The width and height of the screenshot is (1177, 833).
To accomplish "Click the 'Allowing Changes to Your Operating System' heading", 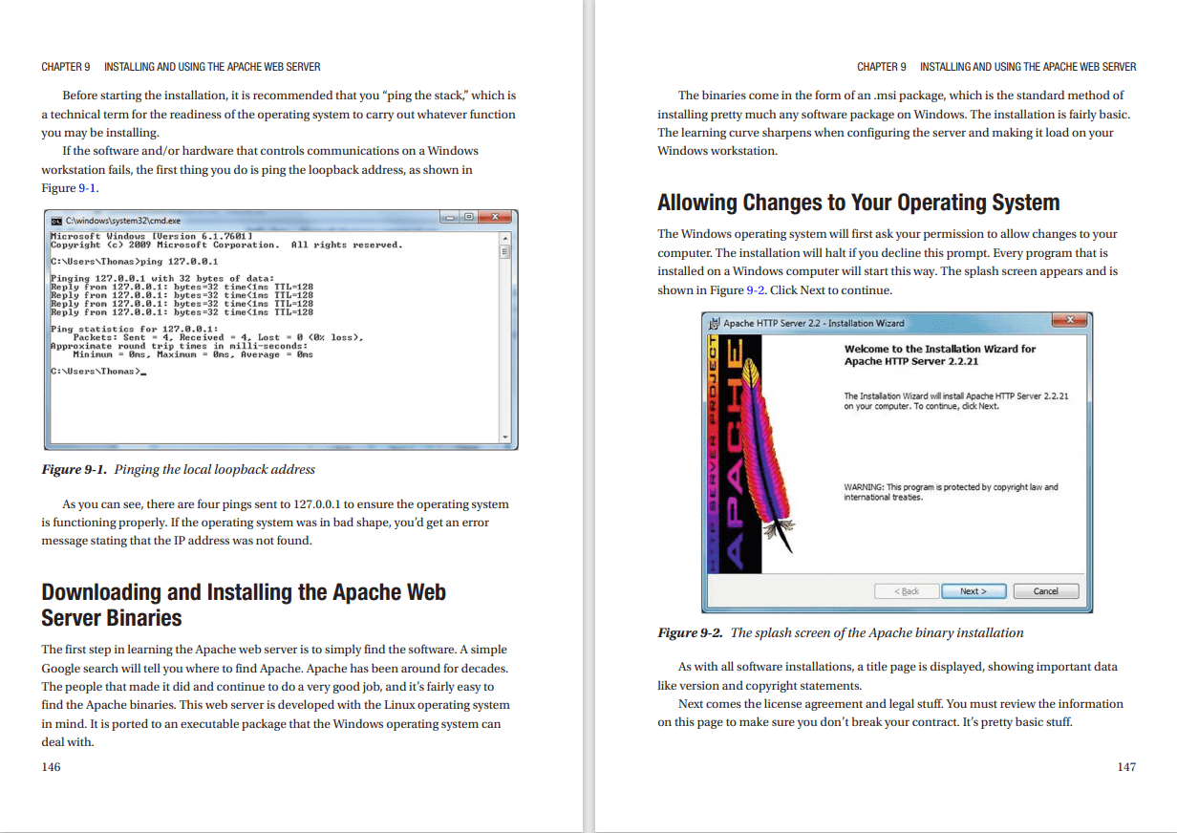I will pyautogui.click(x=858, y=203).
